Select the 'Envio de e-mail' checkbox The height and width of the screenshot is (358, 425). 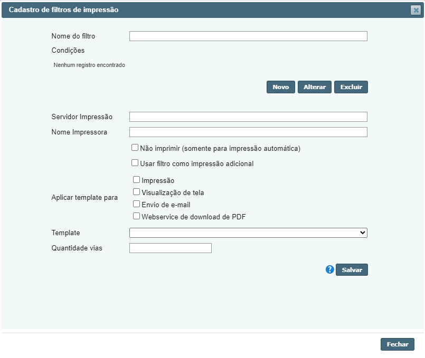137,204
